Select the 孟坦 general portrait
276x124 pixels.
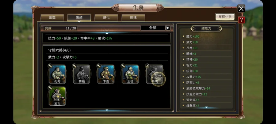[x=57, y=96]
